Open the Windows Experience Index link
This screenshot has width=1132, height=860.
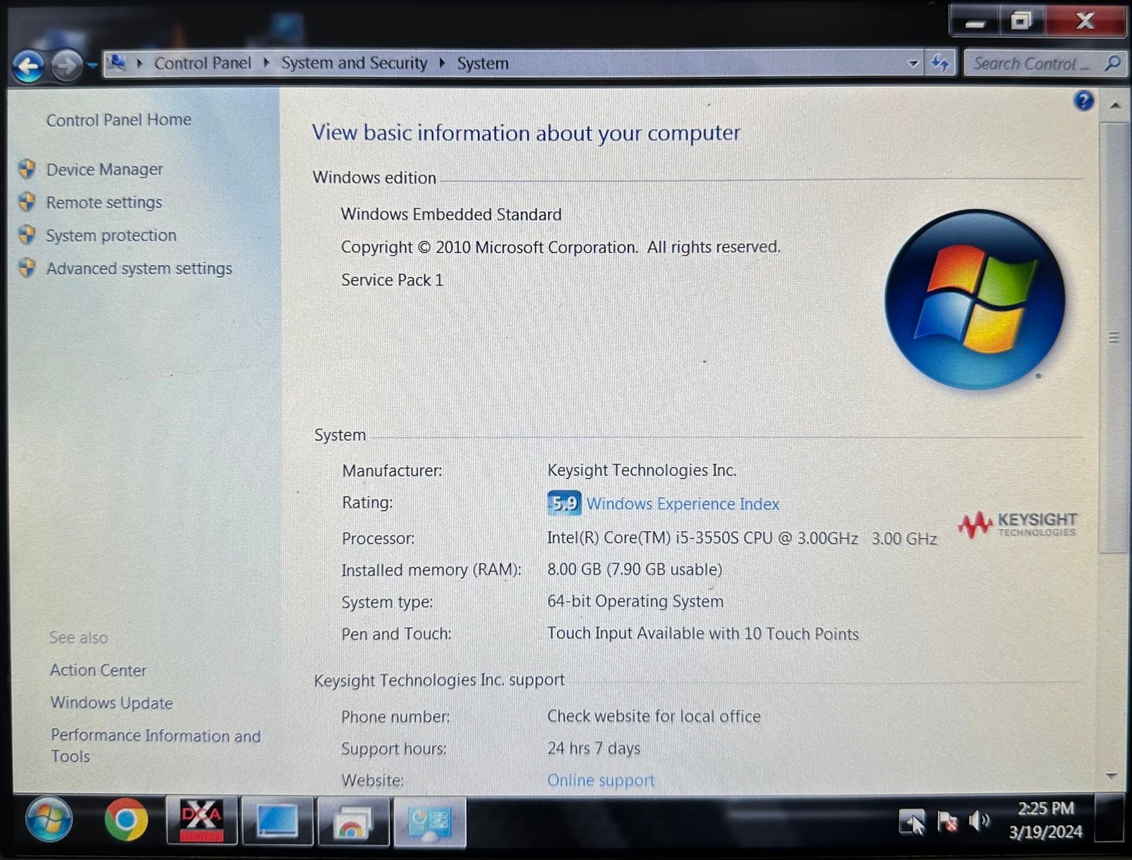point(683,504)
